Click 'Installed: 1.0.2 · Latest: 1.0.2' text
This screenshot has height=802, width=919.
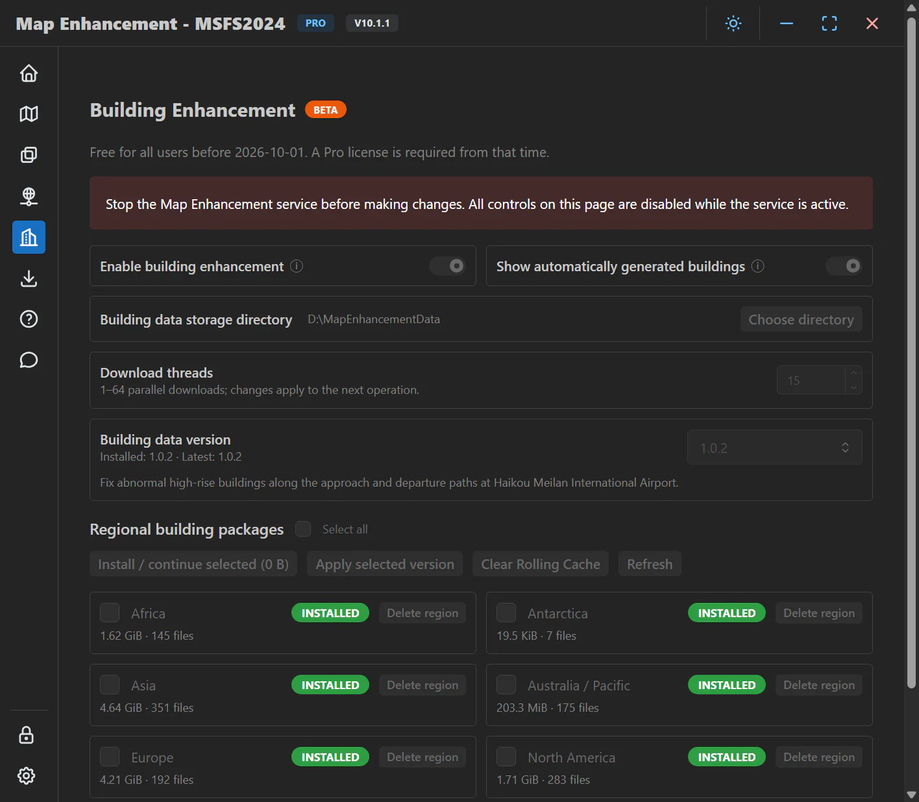(x=171, y=456)
